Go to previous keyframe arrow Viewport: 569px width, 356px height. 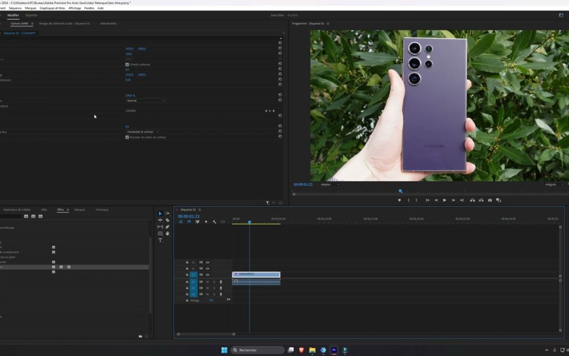(x=266, y=111)
